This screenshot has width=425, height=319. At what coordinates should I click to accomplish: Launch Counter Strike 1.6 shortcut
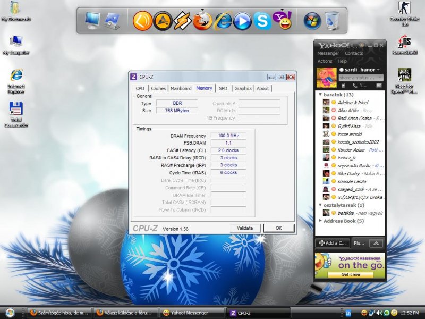[x=404, y=14]
